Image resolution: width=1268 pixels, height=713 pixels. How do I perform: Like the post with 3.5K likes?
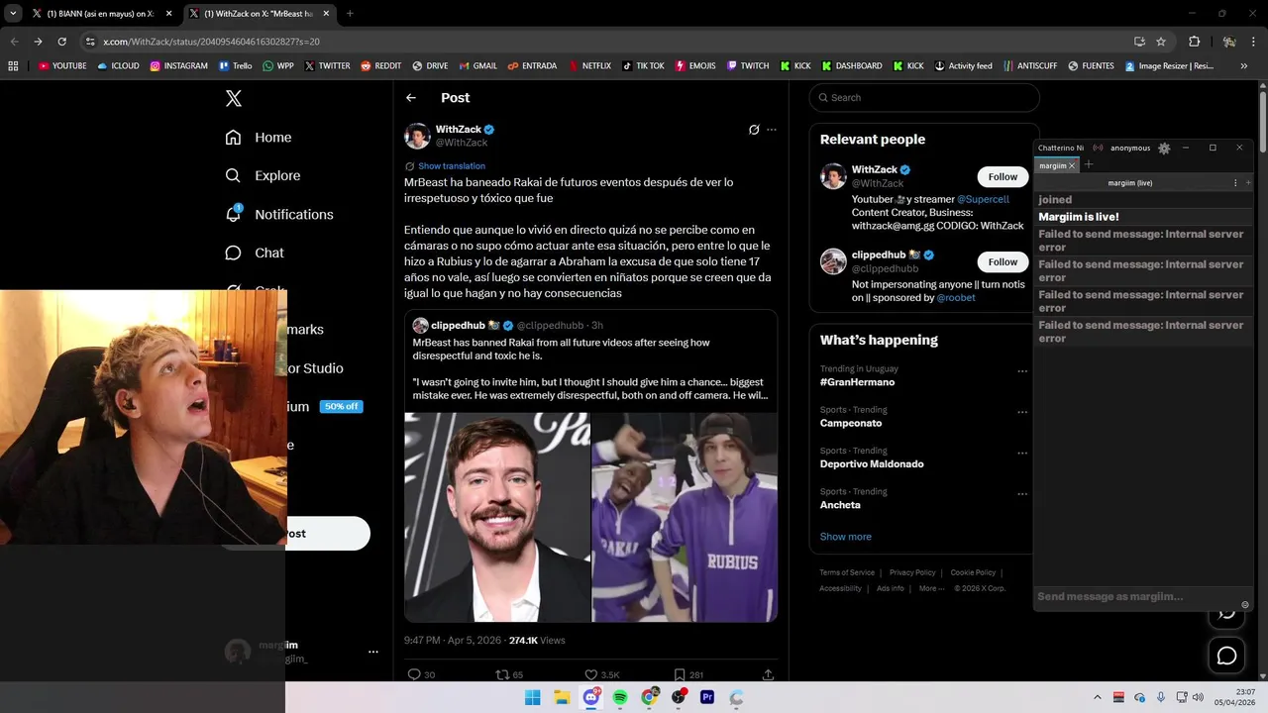coord(590,674)
